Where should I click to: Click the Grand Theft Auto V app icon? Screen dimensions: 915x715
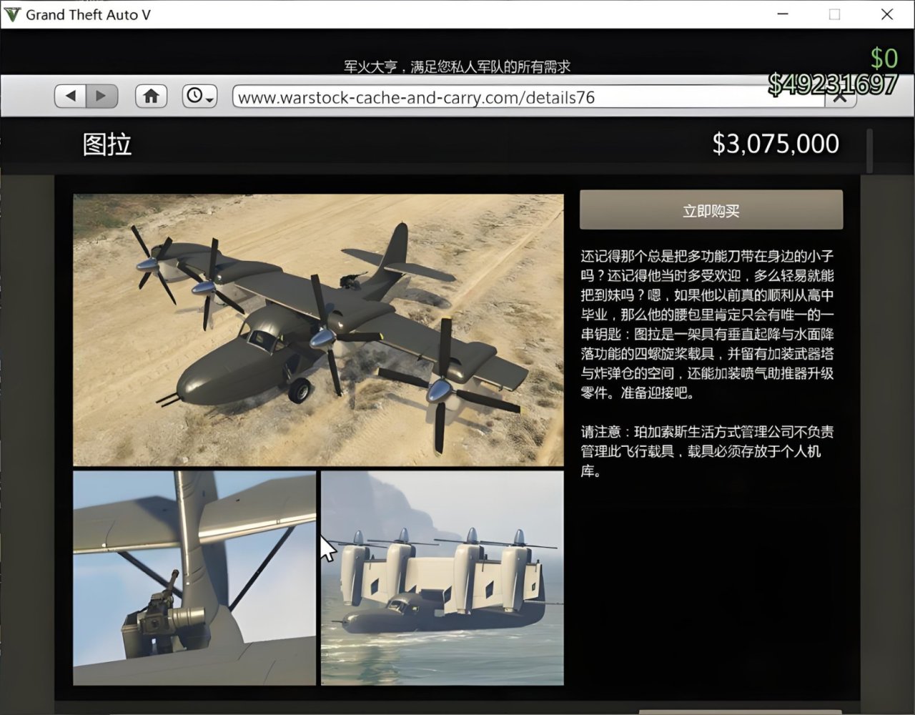12,14
